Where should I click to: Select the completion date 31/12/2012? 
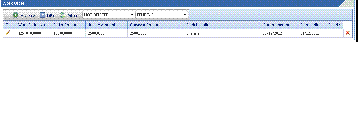(312, 33)
